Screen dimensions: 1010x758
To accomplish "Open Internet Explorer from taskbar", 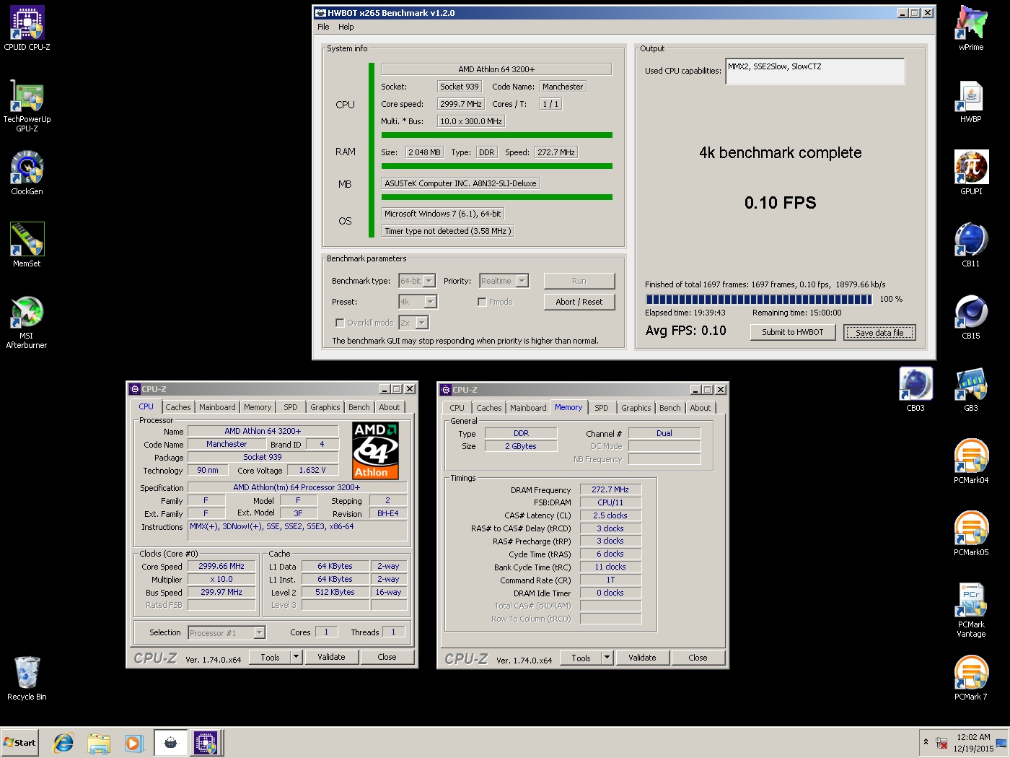I will tap(63, 743).
